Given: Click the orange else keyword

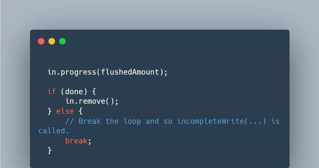Looking at the screenshot, I should tap(65, 111).
